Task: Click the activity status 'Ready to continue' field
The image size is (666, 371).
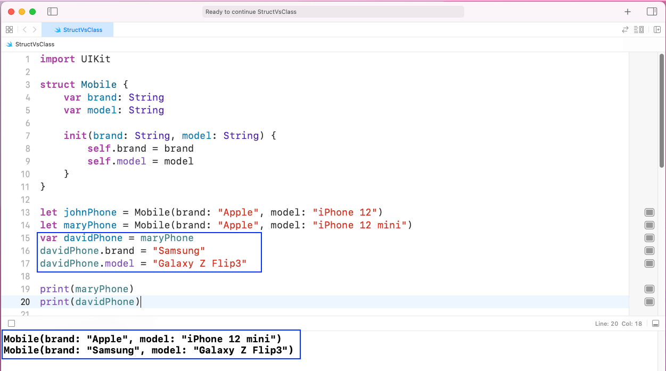Action: click(x=333, y=12)
